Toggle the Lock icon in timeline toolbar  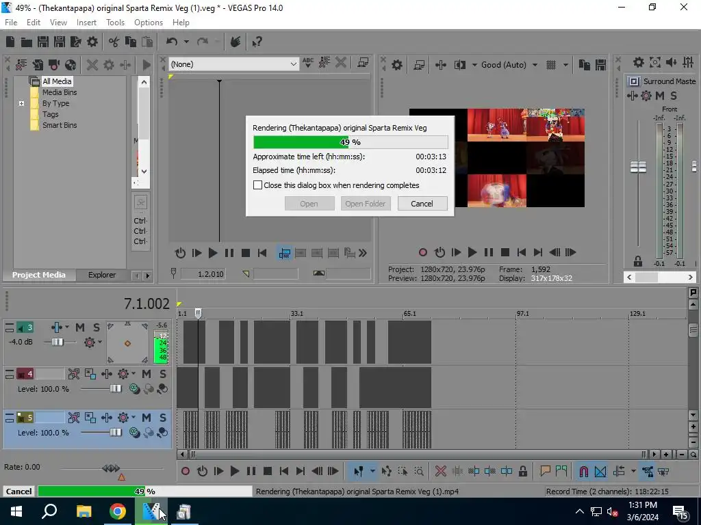click(522, 471)
